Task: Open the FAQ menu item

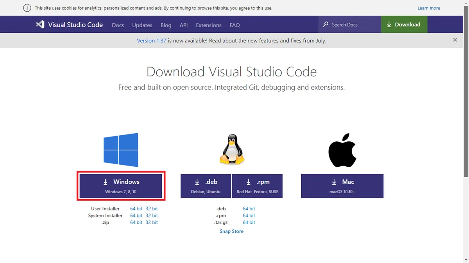Action: (235, 25)
